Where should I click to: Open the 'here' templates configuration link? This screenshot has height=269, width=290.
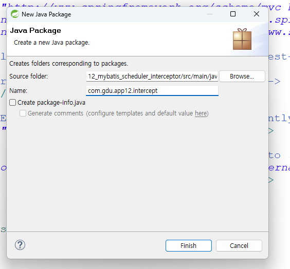coord(201,113)
